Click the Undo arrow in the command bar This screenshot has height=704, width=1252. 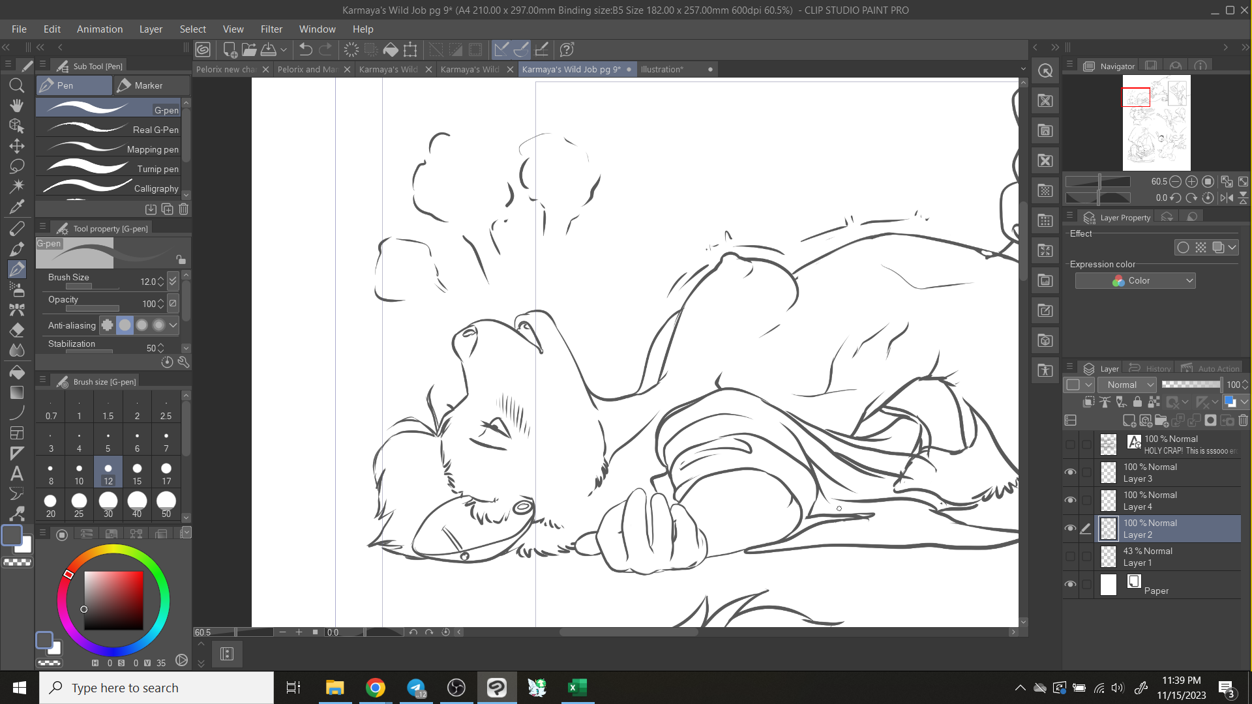(305, 50)
